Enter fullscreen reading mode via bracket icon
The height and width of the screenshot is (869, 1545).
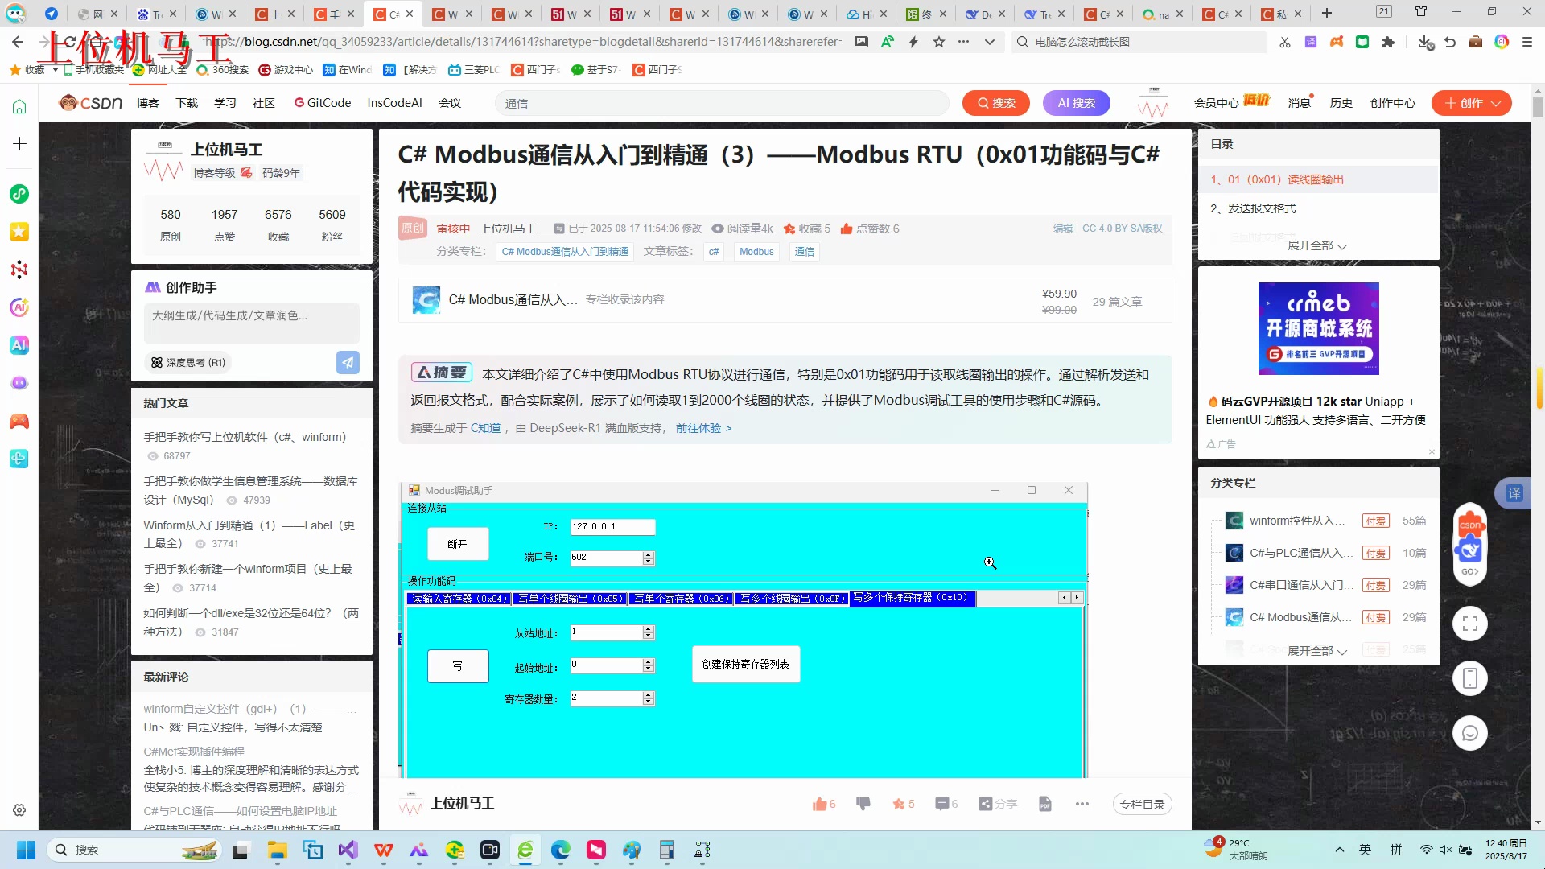coord(1470,624)
